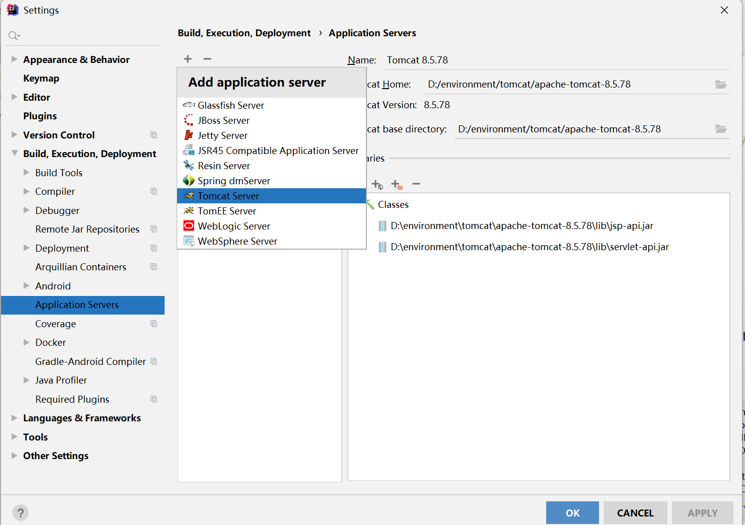Choose WebSphere Server from the list
745x525 pixels.
tap(272, 241)
